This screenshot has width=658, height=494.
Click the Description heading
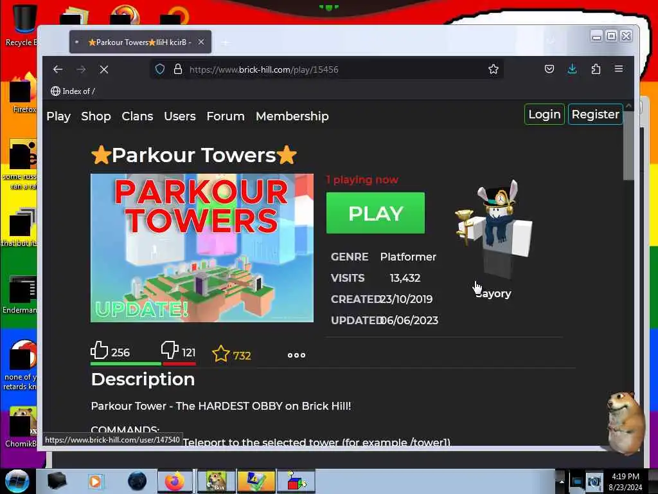(143, 380)
